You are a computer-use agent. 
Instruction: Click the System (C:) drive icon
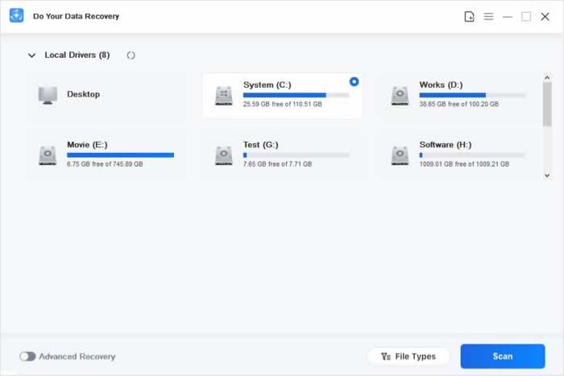pyautogui.click(x=224, y=96)
